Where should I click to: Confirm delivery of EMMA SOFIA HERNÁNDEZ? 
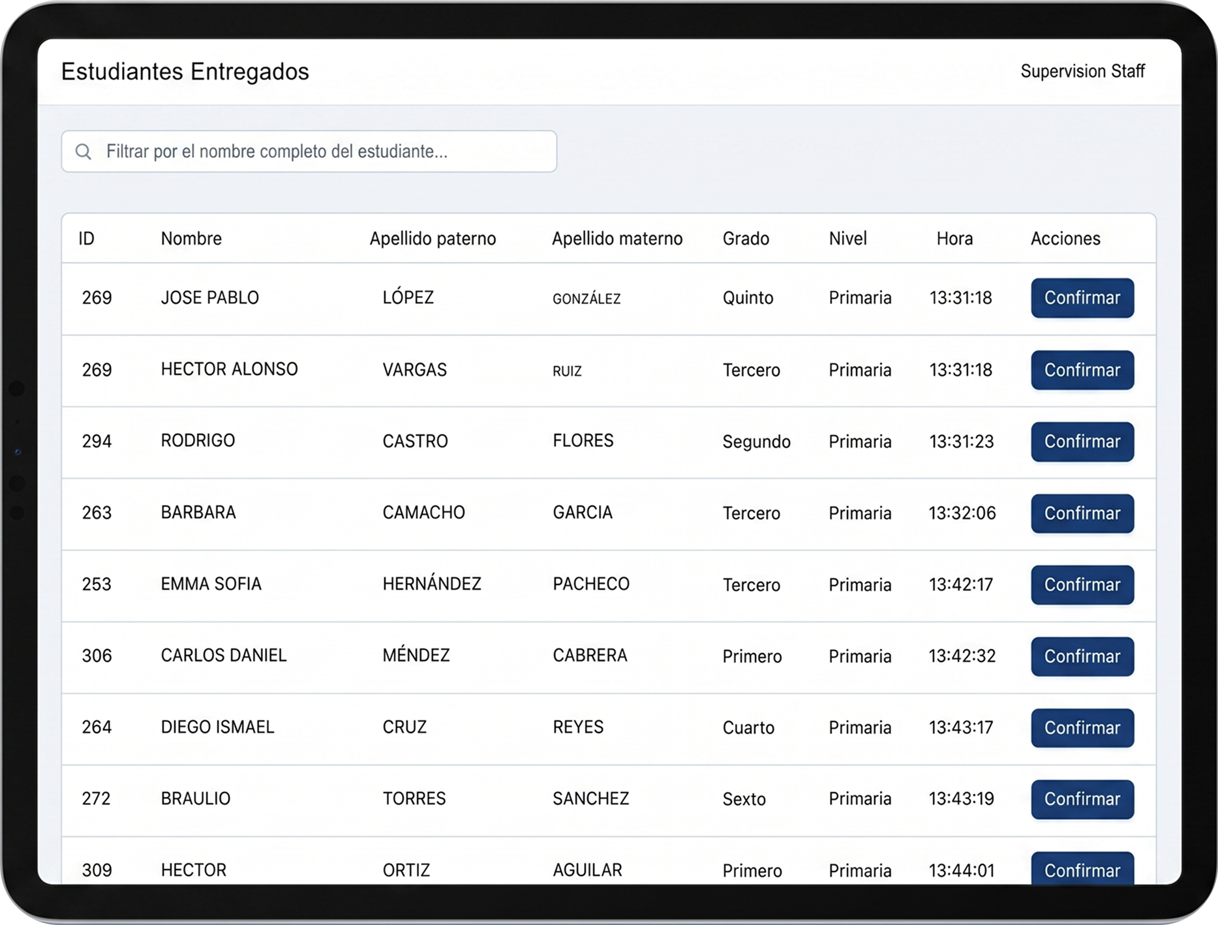coord(1082,585)
